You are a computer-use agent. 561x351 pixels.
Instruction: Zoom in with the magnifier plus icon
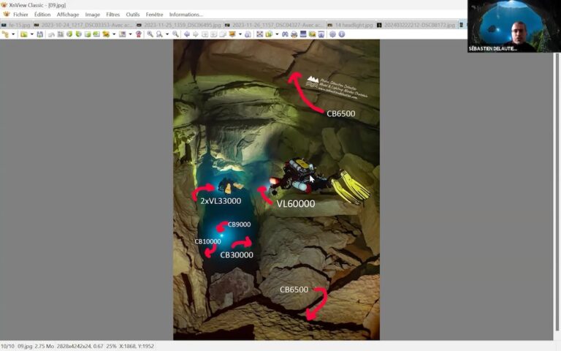(x=150, y=34)
